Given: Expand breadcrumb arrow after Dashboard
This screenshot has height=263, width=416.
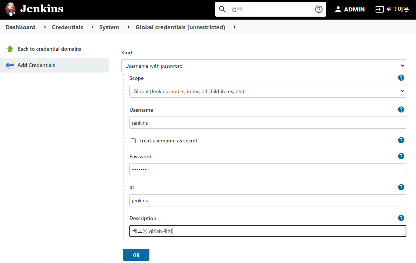Looking at the screenshot, I should pyautogui.click(x=45, y=27).
